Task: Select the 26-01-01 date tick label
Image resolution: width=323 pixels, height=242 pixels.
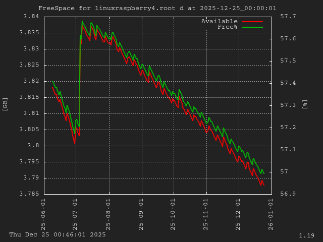Action: point(271,209)
